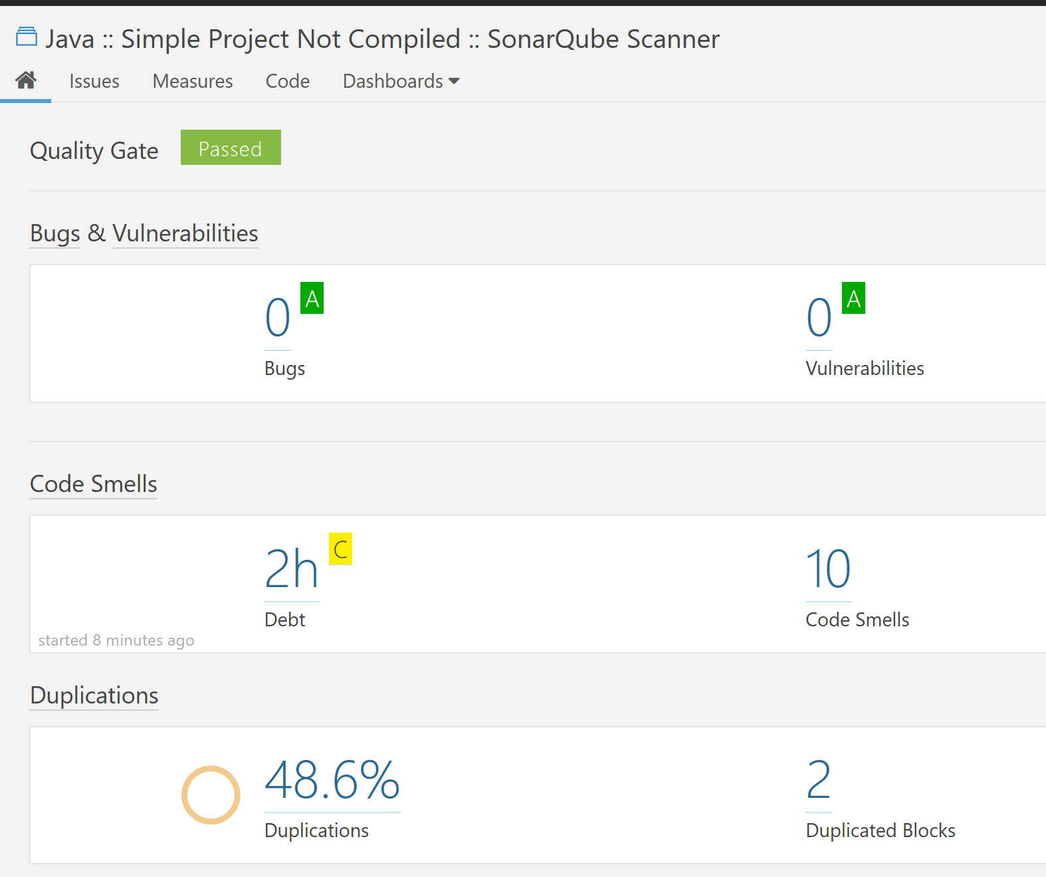Click the 0 vulnerabilities count
Screen dimensions: 1046x877
point(819,318)
